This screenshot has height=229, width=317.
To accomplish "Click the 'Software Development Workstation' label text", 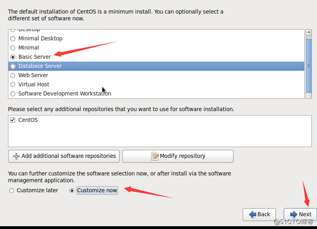I will [x=65, y=94].
